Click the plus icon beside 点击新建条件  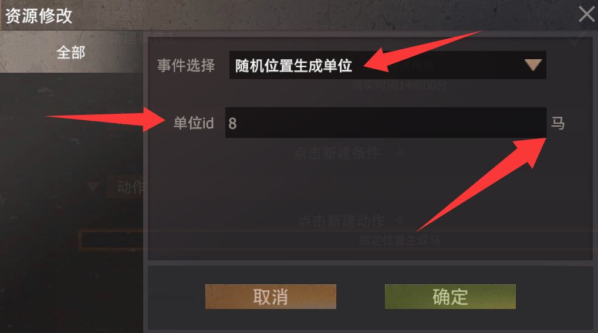click(400, 153)
